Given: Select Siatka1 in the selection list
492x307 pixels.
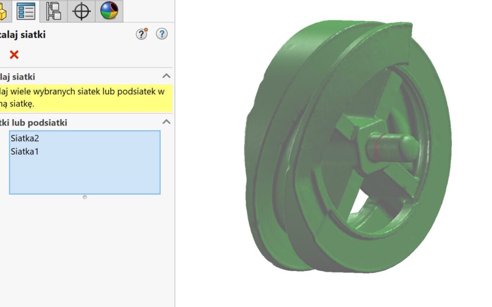Looking at the screenshot, I should [x=25, y=151].
